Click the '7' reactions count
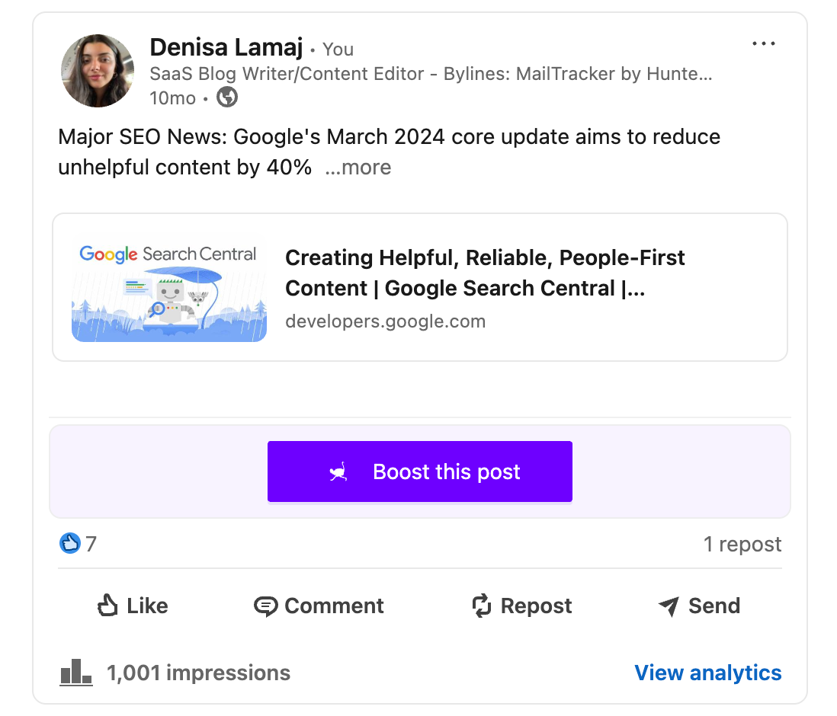This screenshot has height=716, width=837. pos(91,544)
